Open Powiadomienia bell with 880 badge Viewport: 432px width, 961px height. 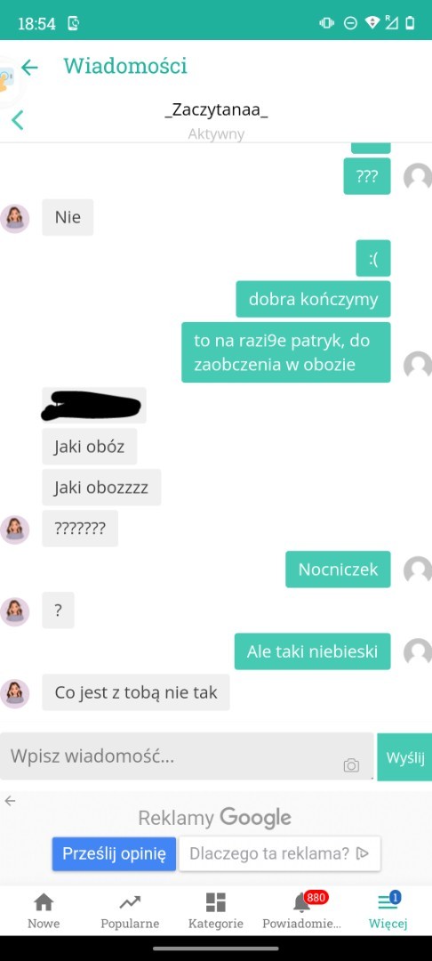[301, 910]
